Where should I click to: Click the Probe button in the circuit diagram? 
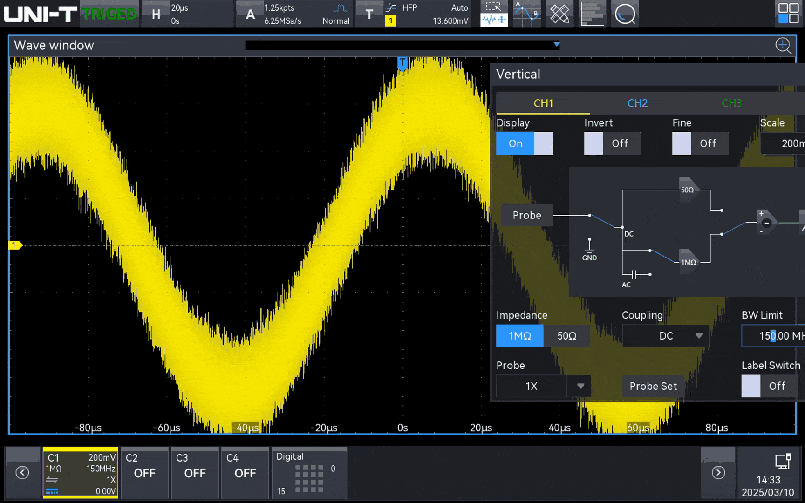click(527, 215)
